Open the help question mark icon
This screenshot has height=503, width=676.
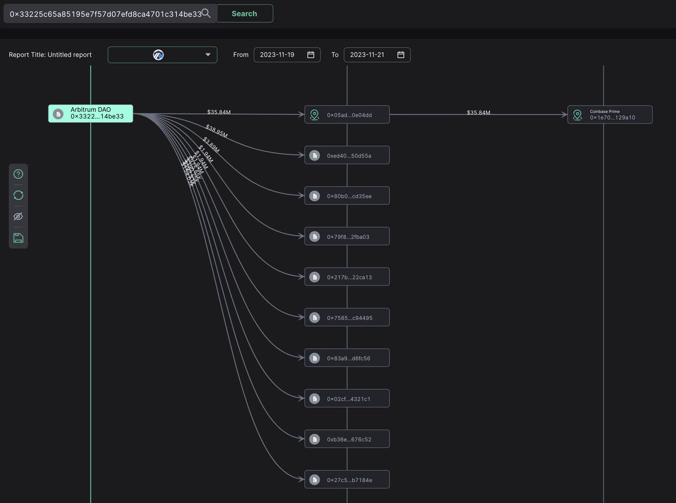click(18, 174)
